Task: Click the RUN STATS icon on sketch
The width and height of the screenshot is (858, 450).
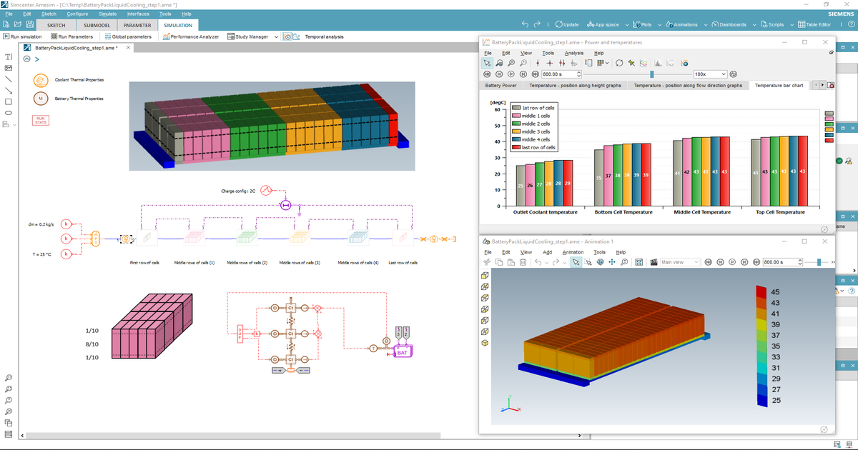Action: click(41, 121)
